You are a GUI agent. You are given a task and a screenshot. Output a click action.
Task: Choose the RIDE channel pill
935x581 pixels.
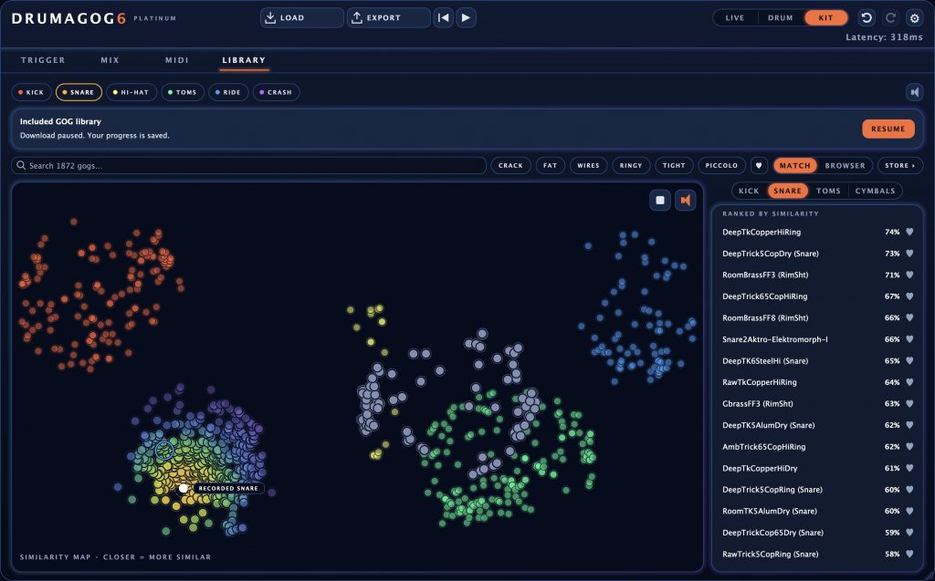[x=228, y=92]
